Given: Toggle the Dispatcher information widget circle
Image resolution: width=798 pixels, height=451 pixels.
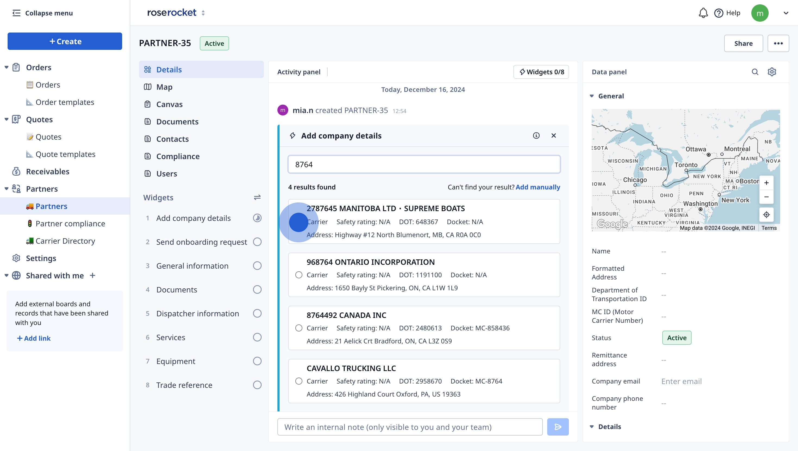Looking at the screenshot, I should tap(257, 313).
